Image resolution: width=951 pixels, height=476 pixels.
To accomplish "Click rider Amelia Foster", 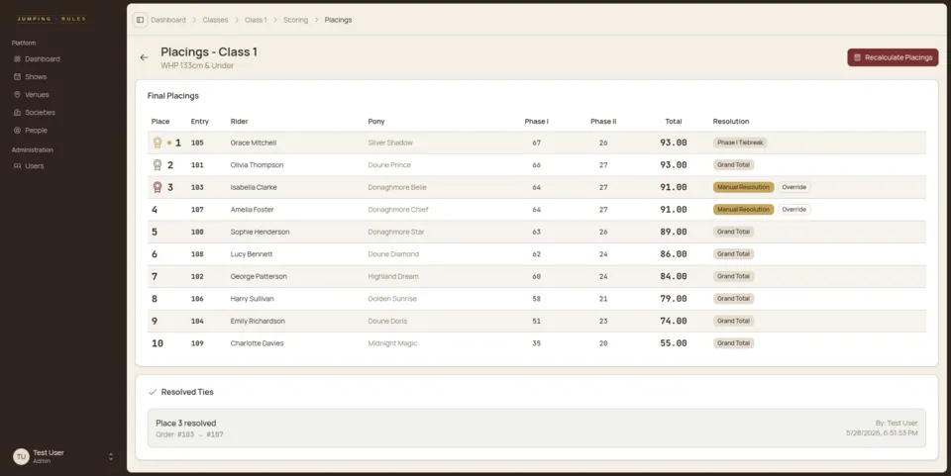I will 253,210.
